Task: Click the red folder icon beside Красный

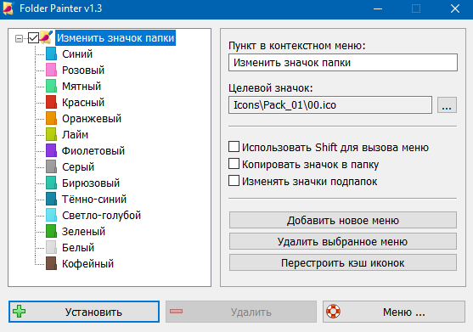Action: [51, 102]
